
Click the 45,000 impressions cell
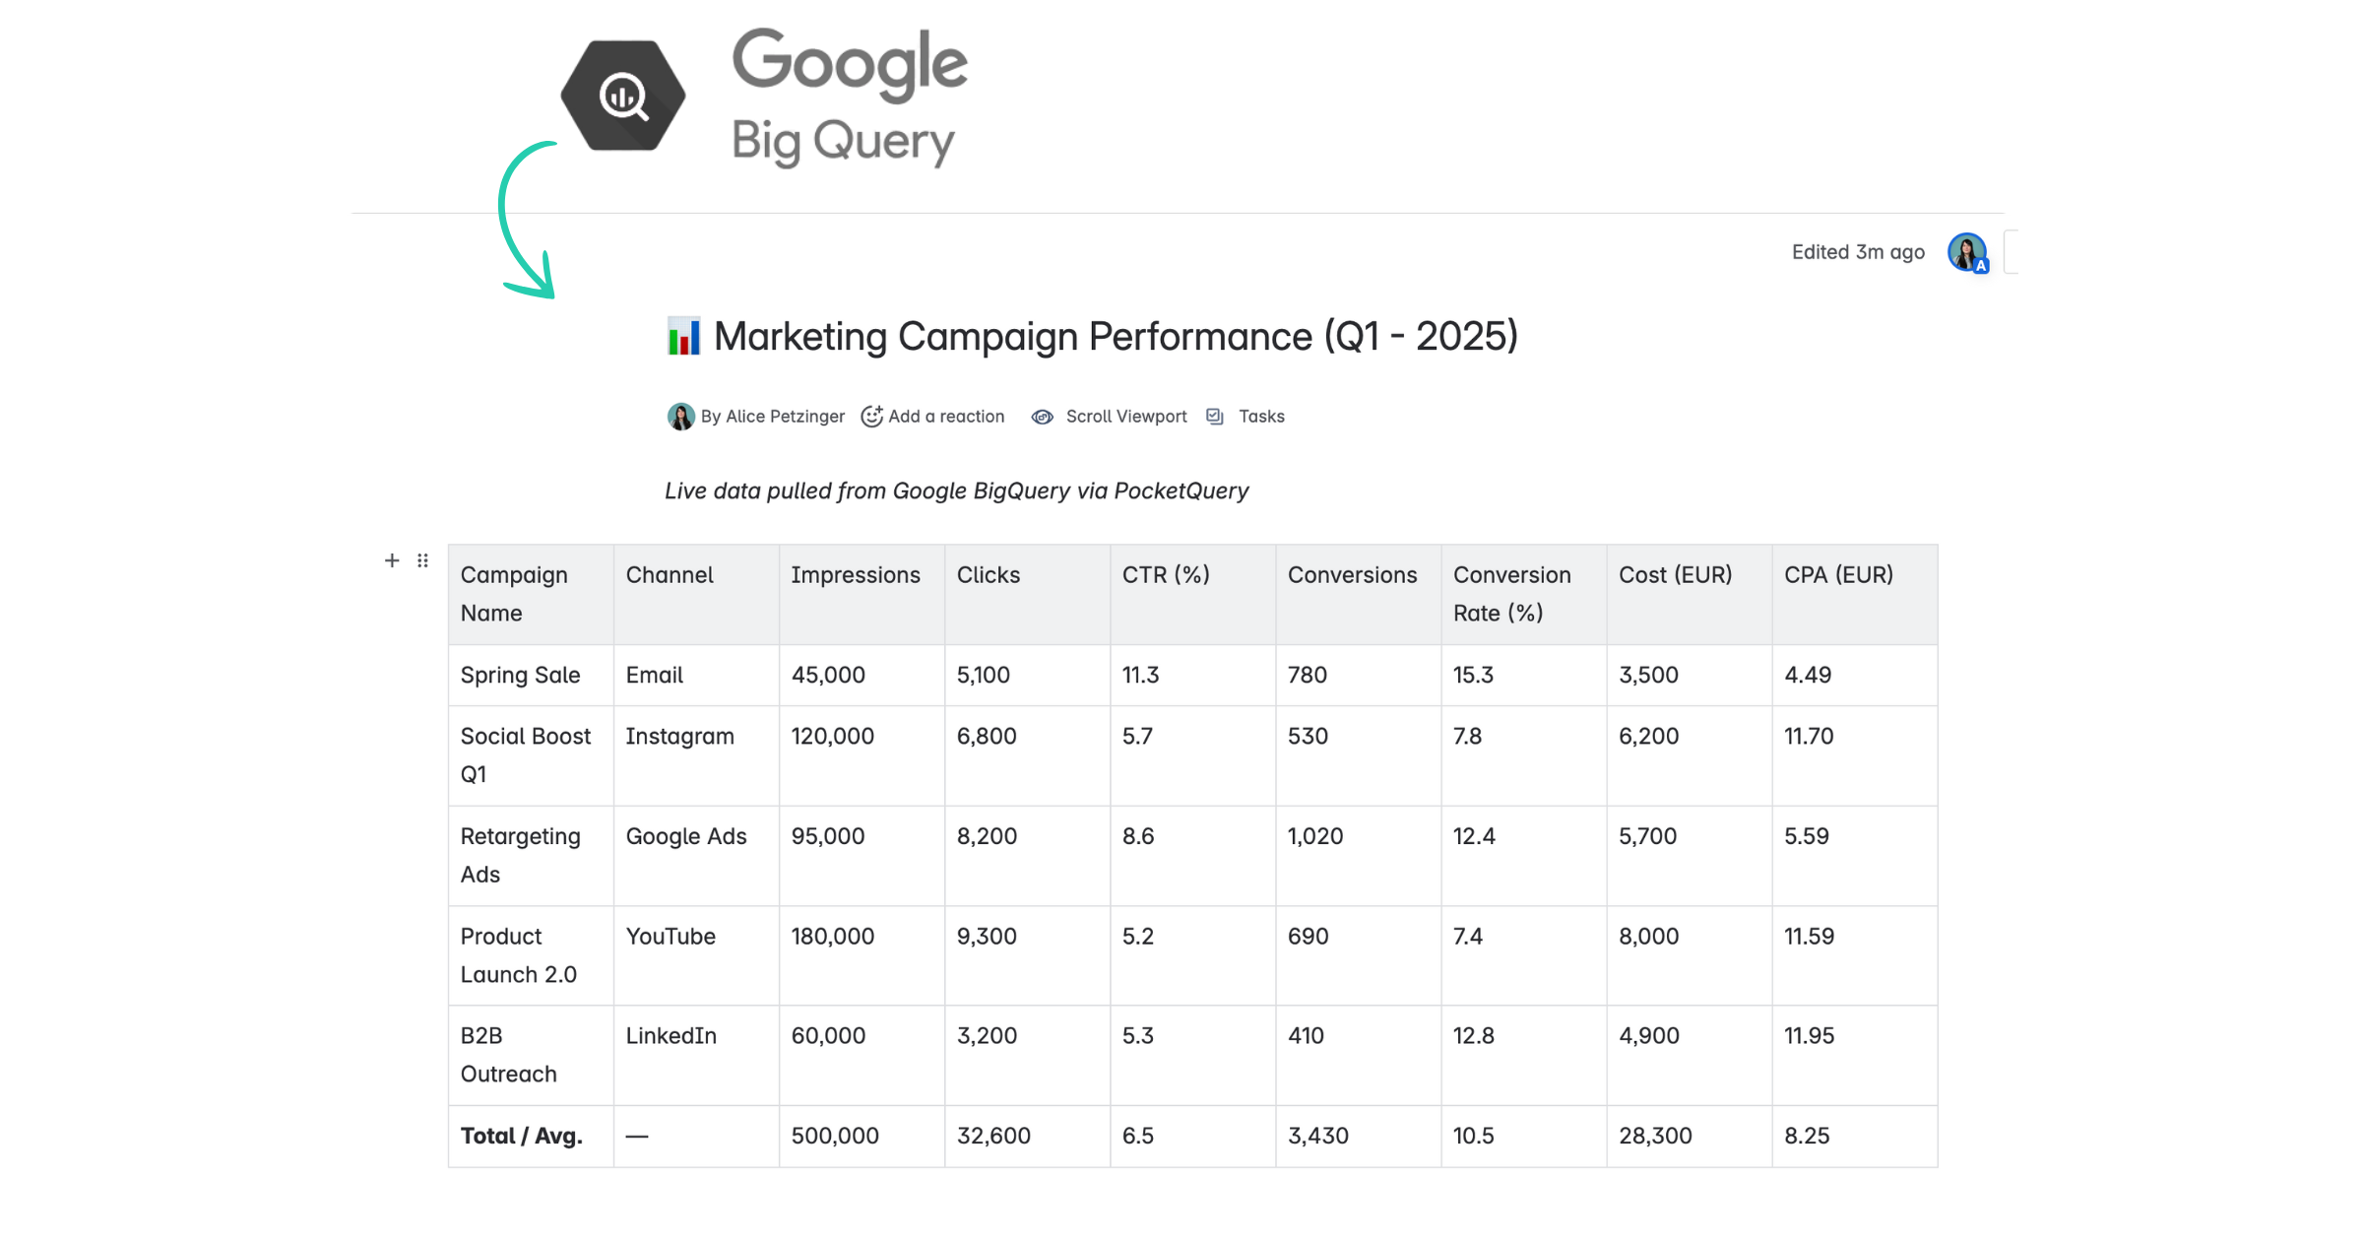coord(862,676)
